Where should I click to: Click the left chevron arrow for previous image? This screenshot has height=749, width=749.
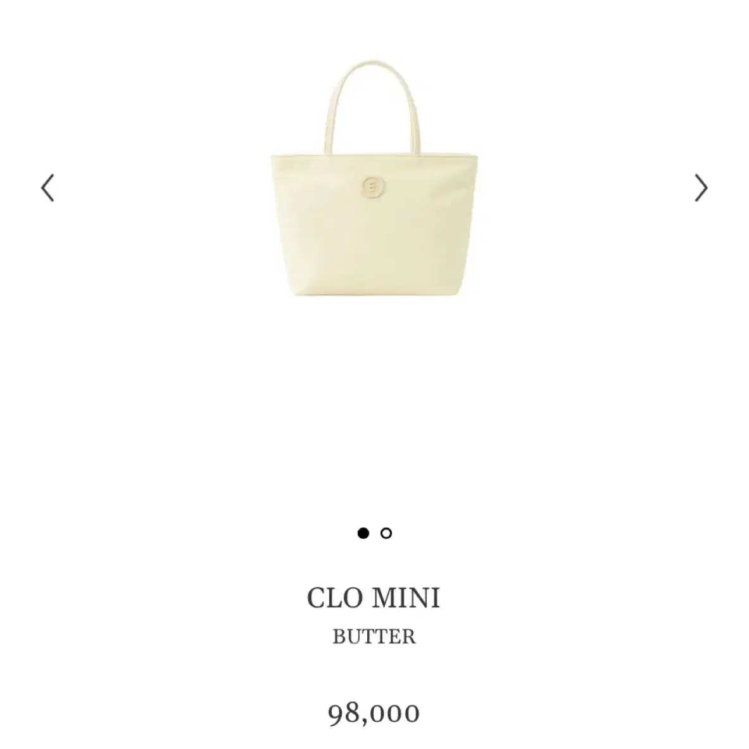click(47, 188)
